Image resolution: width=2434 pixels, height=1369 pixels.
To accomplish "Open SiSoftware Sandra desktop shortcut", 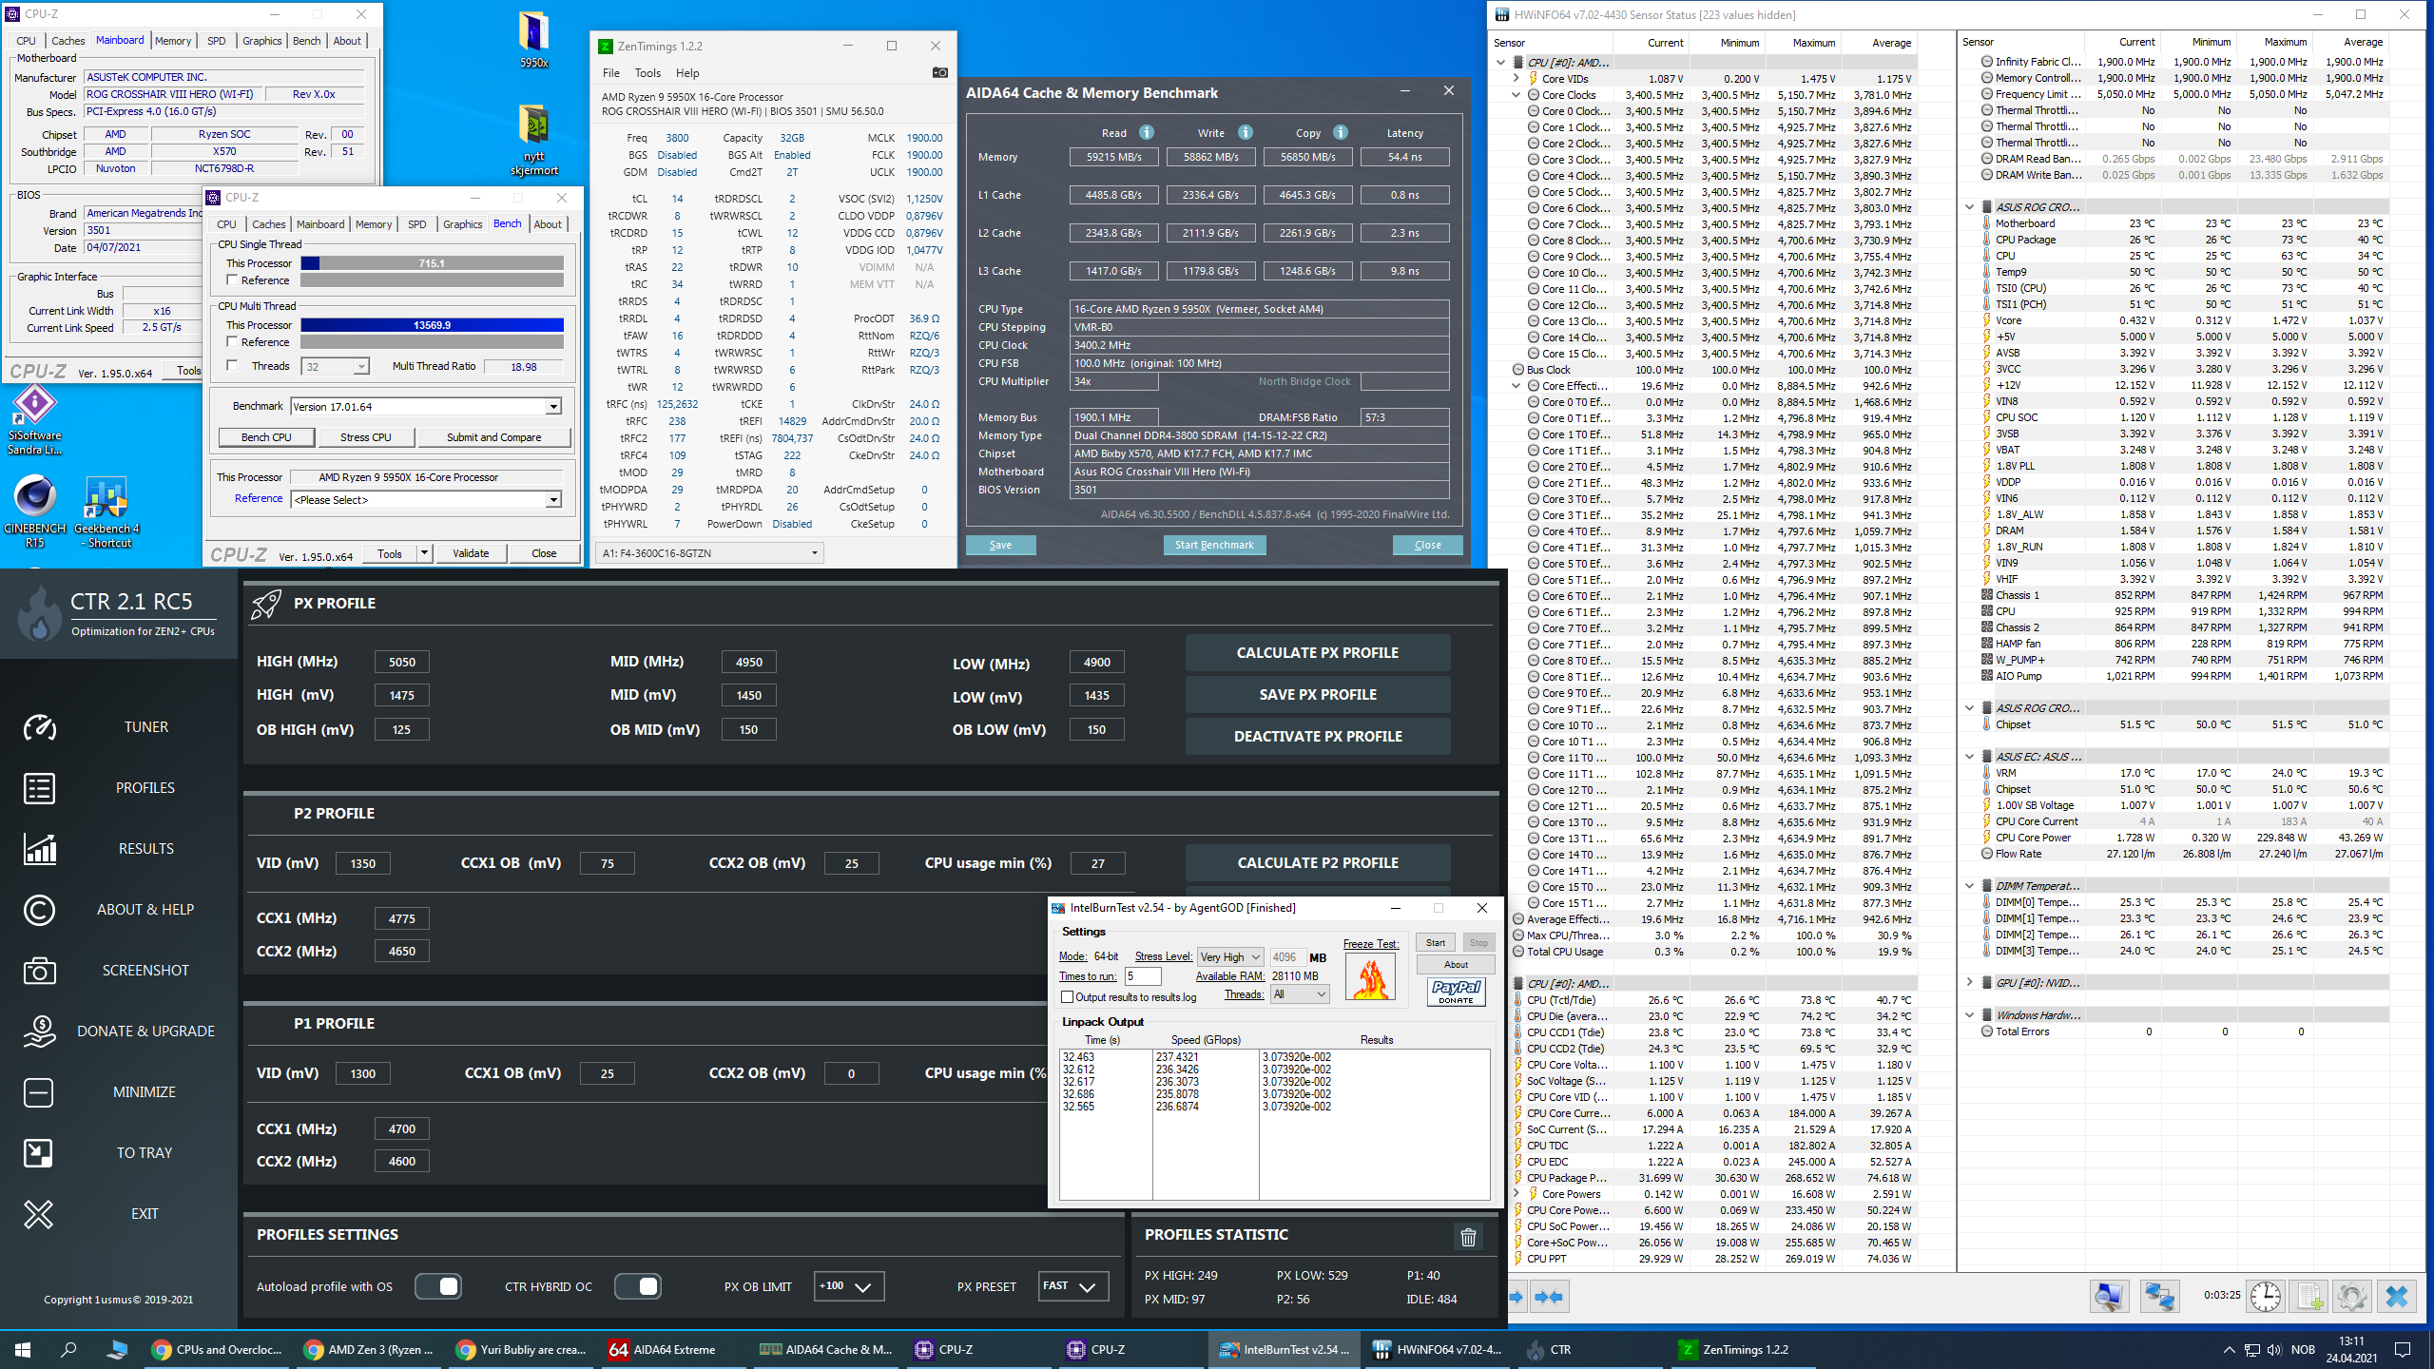I will tap(35, 419).
